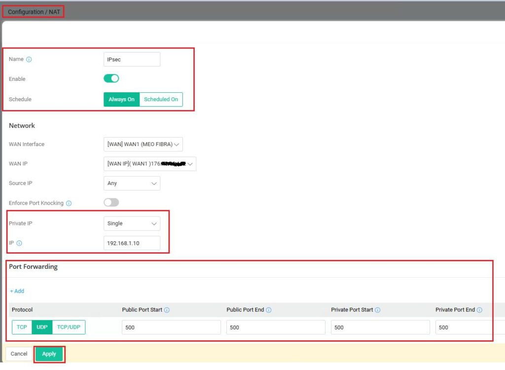Choose the Always On schedule option

(x=121, y=99)
